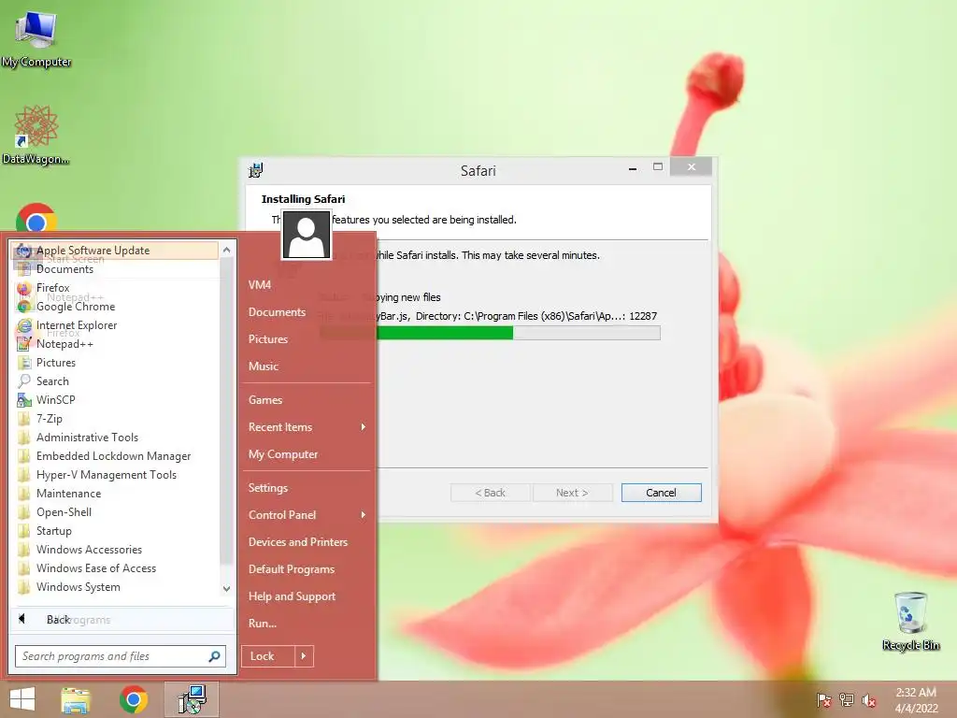Click Back in the programs list
This screenshot has width=957, height=718.
tap(122, 620)
